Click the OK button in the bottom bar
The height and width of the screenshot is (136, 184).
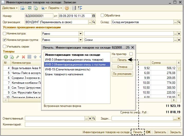pyautogui.click(x=148, y=132)
